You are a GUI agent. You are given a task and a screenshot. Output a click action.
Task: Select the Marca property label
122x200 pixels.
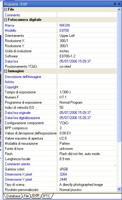[x=9, y=25]
